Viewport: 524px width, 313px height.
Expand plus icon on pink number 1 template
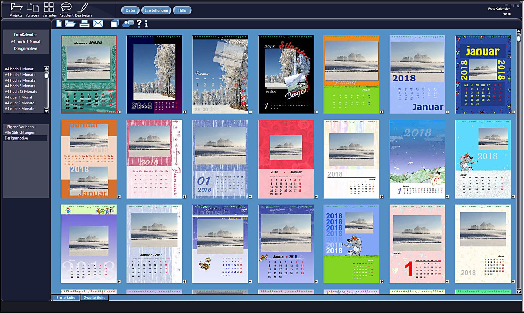coord(447,281)
